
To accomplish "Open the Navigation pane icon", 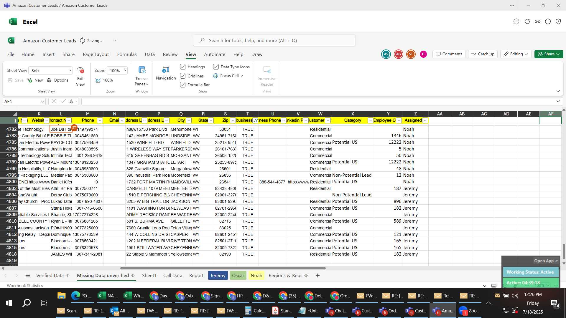I will tap(166, 70).
